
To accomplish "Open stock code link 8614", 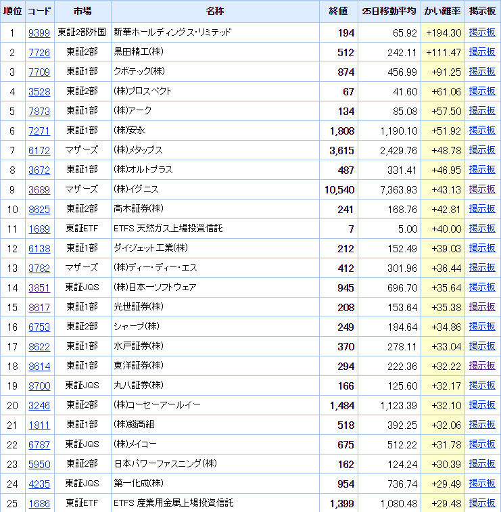I will pos(39,366).
